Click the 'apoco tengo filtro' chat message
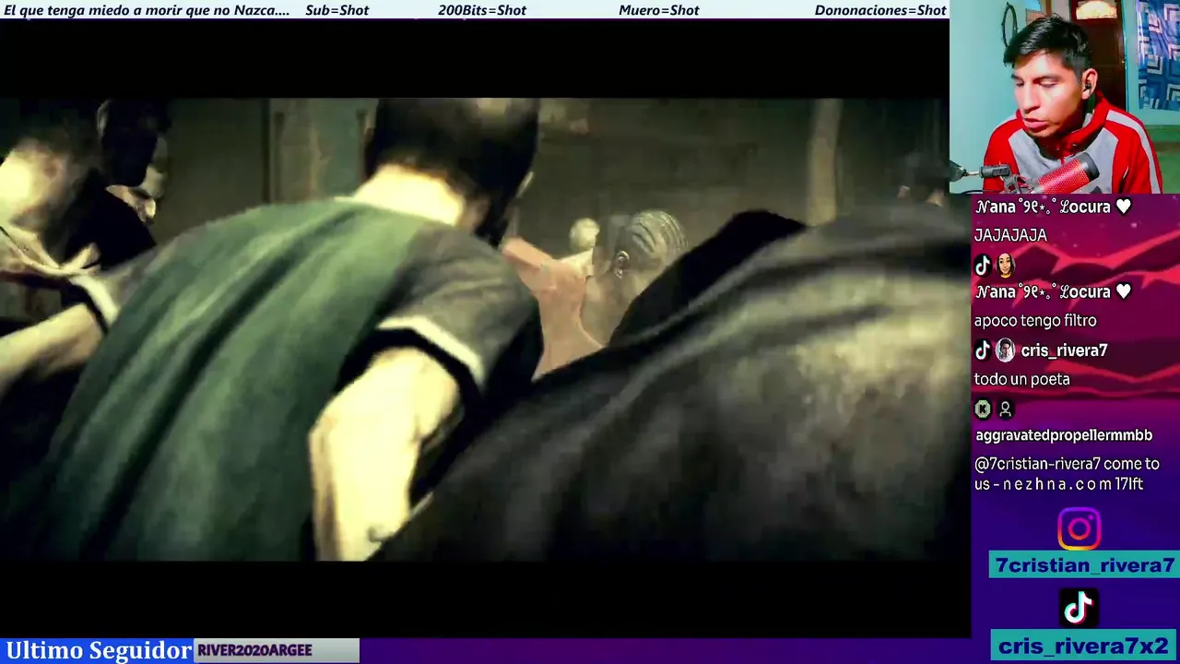The height and width of the screenshot is (664, 1180). point(1035,321)
